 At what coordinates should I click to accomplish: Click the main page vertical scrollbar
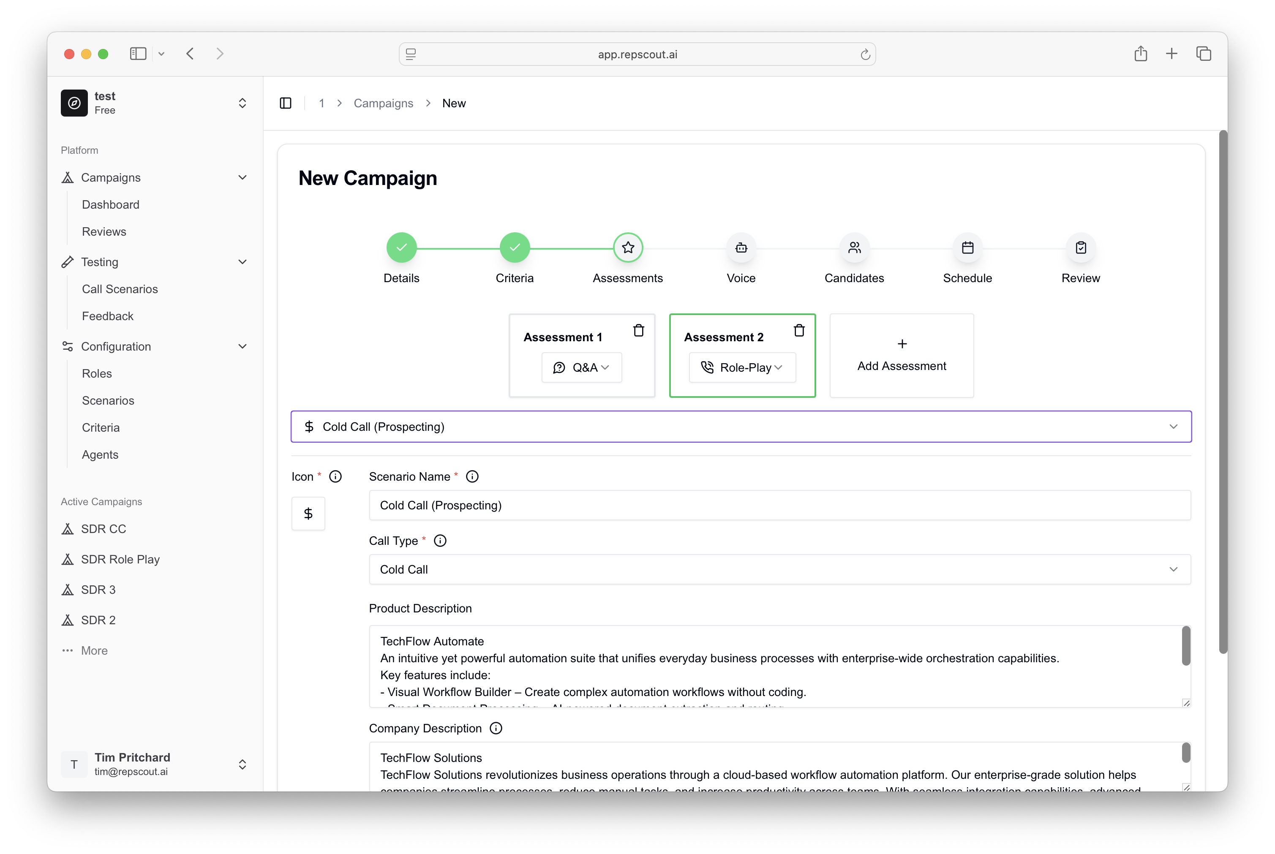coord(1223,391)
